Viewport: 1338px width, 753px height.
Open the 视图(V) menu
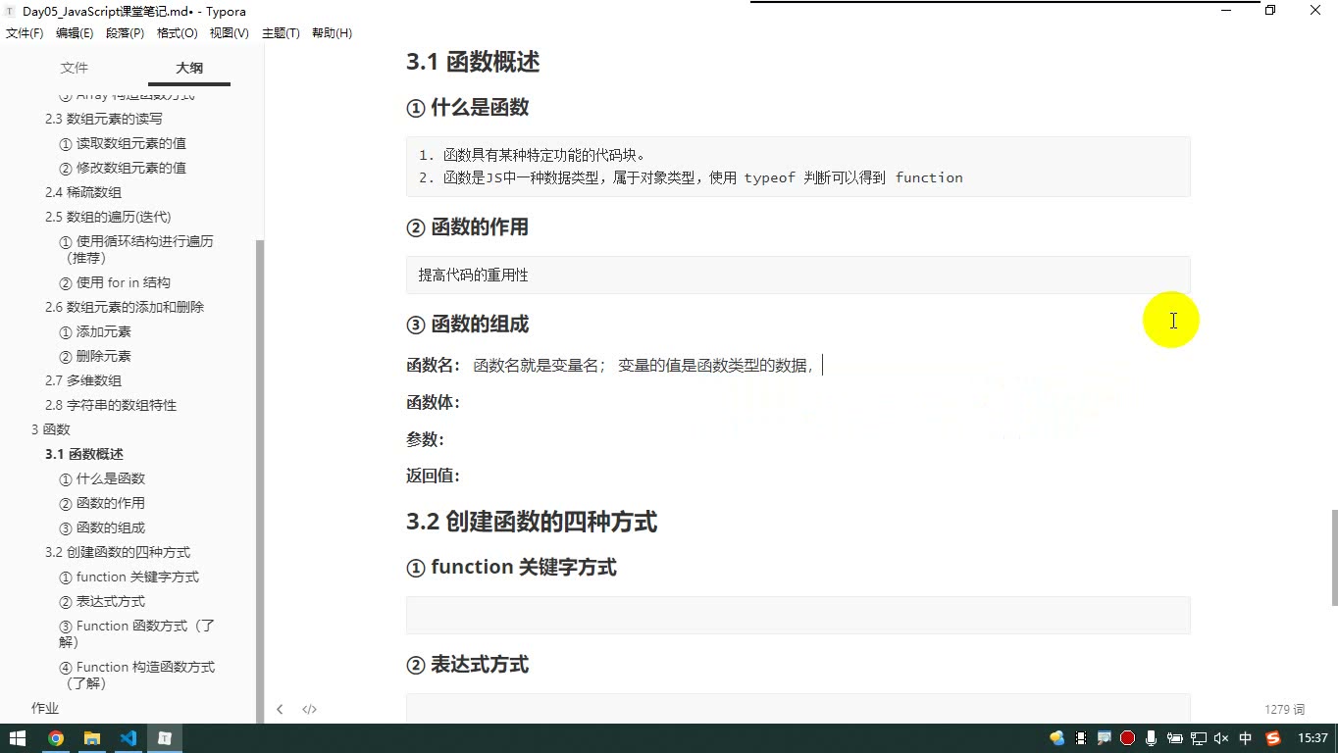coord(230,33)
